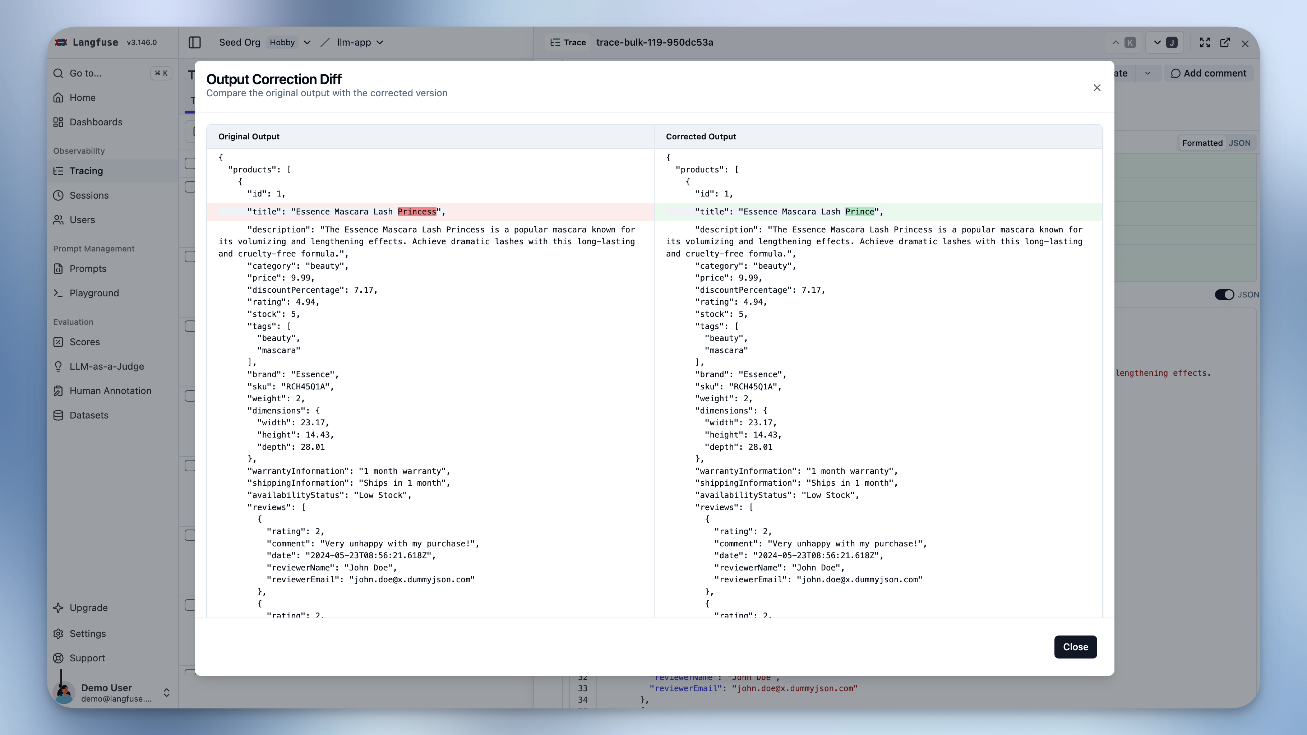
Task: Open the Tracing section in the sidebar
Action: (86, 171)
